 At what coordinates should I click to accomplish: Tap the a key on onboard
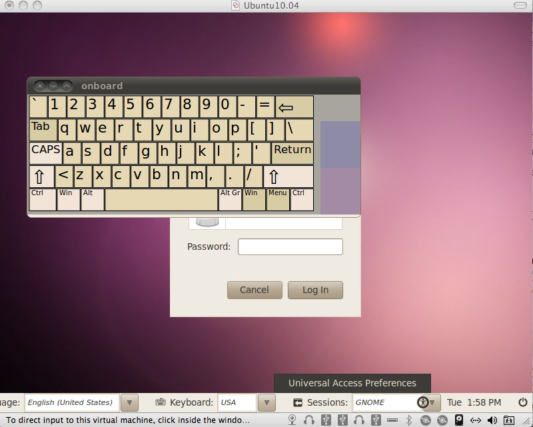(x=72, y=153)
